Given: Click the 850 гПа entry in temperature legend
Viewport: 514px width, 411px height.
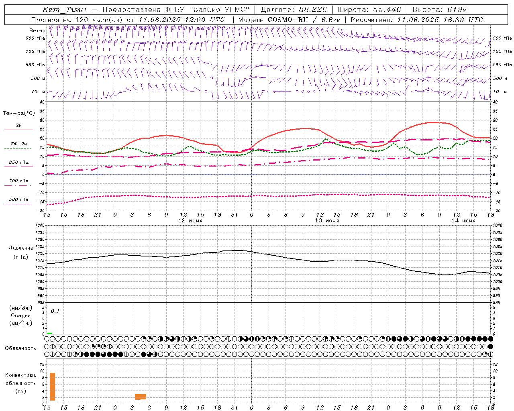Looking at the screenshot, I should 19,163.
